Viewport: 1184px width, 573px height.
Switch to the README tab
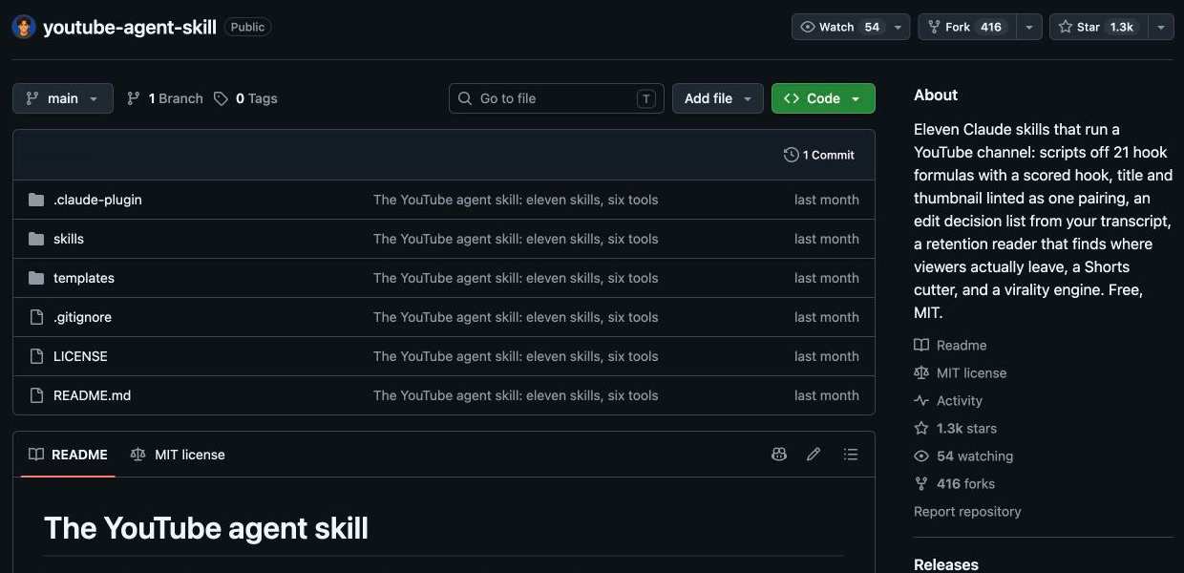(x=68, y=455)
